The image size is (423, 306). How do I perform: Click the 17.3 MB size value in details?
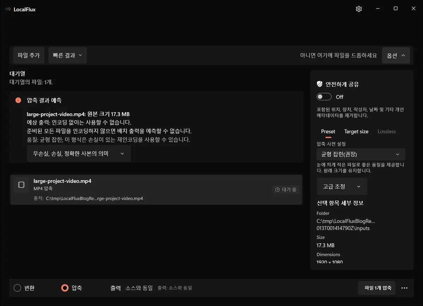[325, 245]
